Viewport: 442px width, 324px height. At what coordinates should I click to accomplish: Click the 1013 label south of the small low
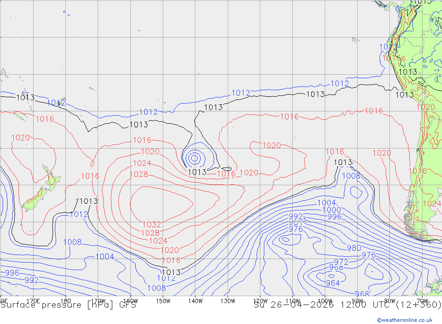(197, 172)
